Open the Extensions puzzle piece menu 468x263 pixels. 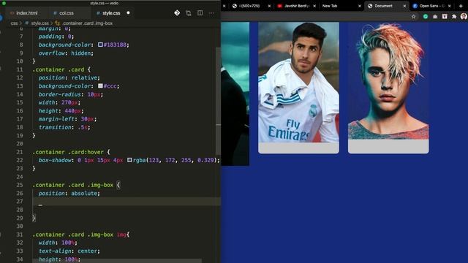click(x=454, y=17)
